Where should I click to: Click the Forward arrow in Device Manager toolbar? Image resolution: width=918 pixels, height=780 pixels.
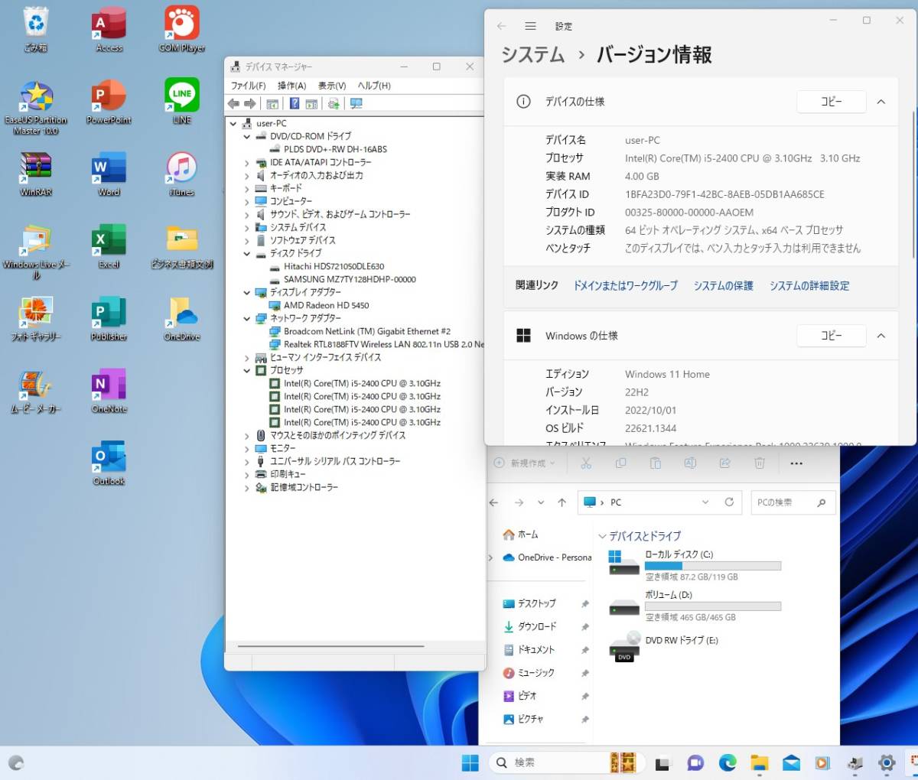point(249,104)
